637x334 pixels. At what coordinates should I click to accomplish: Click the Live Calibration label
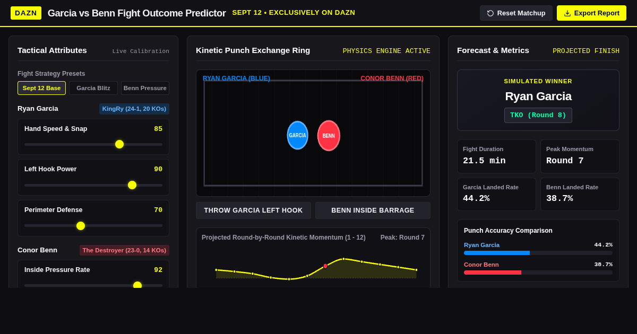tap(141, 51)
